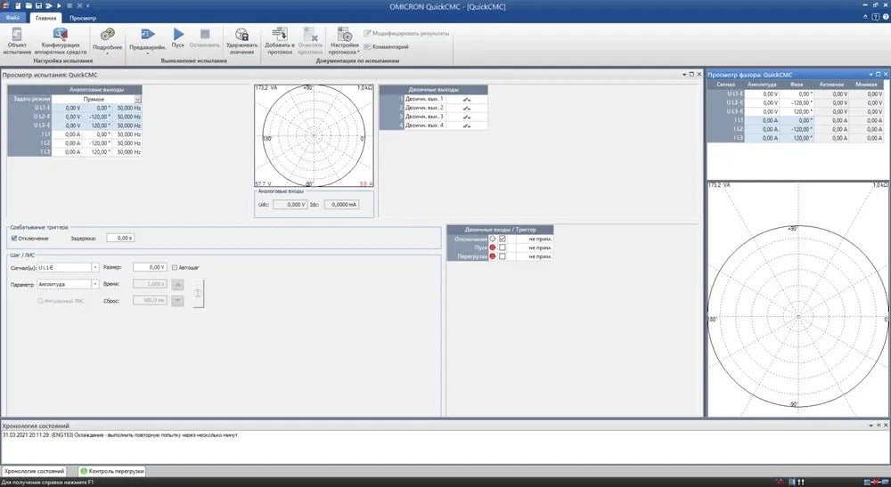This screenshot has height=487, width=891.
Task: Click the Удерживать значения icon
Action: point(241,35)
